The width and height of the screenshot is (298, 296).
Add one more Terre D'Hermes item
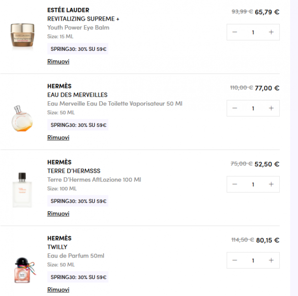tap(271, 184)
